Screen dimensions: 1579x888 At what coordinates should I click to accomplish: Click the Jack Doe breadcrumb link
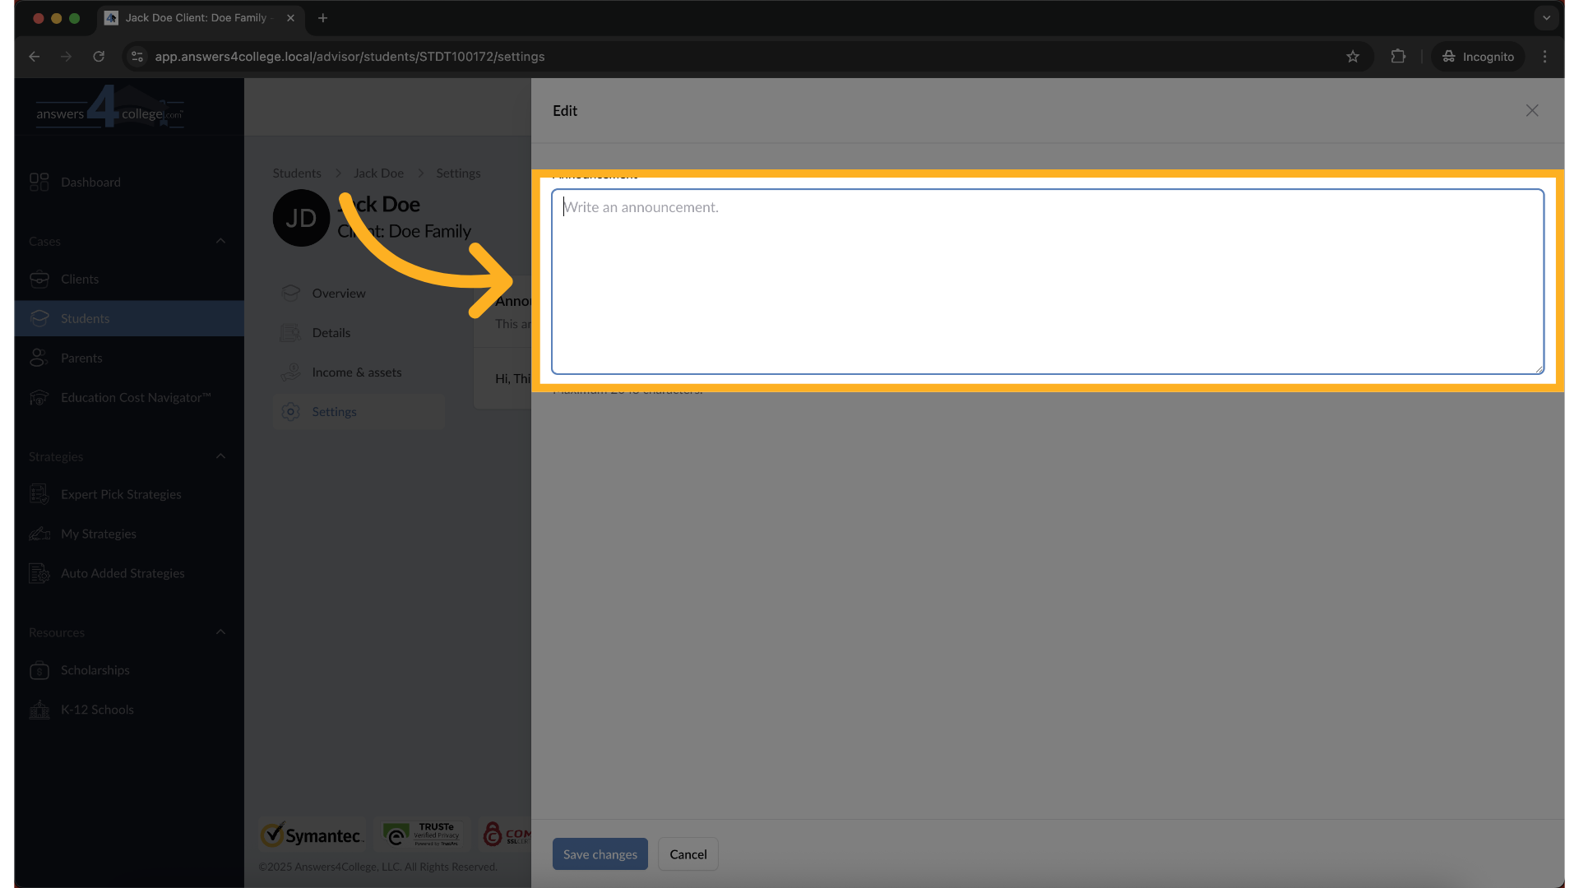click(x=378, y=173)
